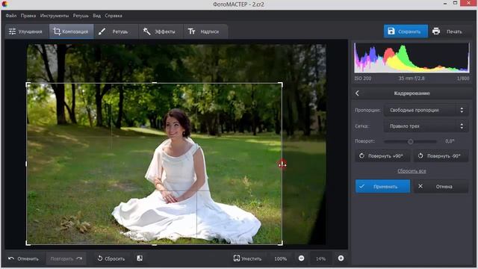478x269 pixels.
Task: Click the bottom-right crop corner handle
Action: pyautogui.click(x=281, y=243)
